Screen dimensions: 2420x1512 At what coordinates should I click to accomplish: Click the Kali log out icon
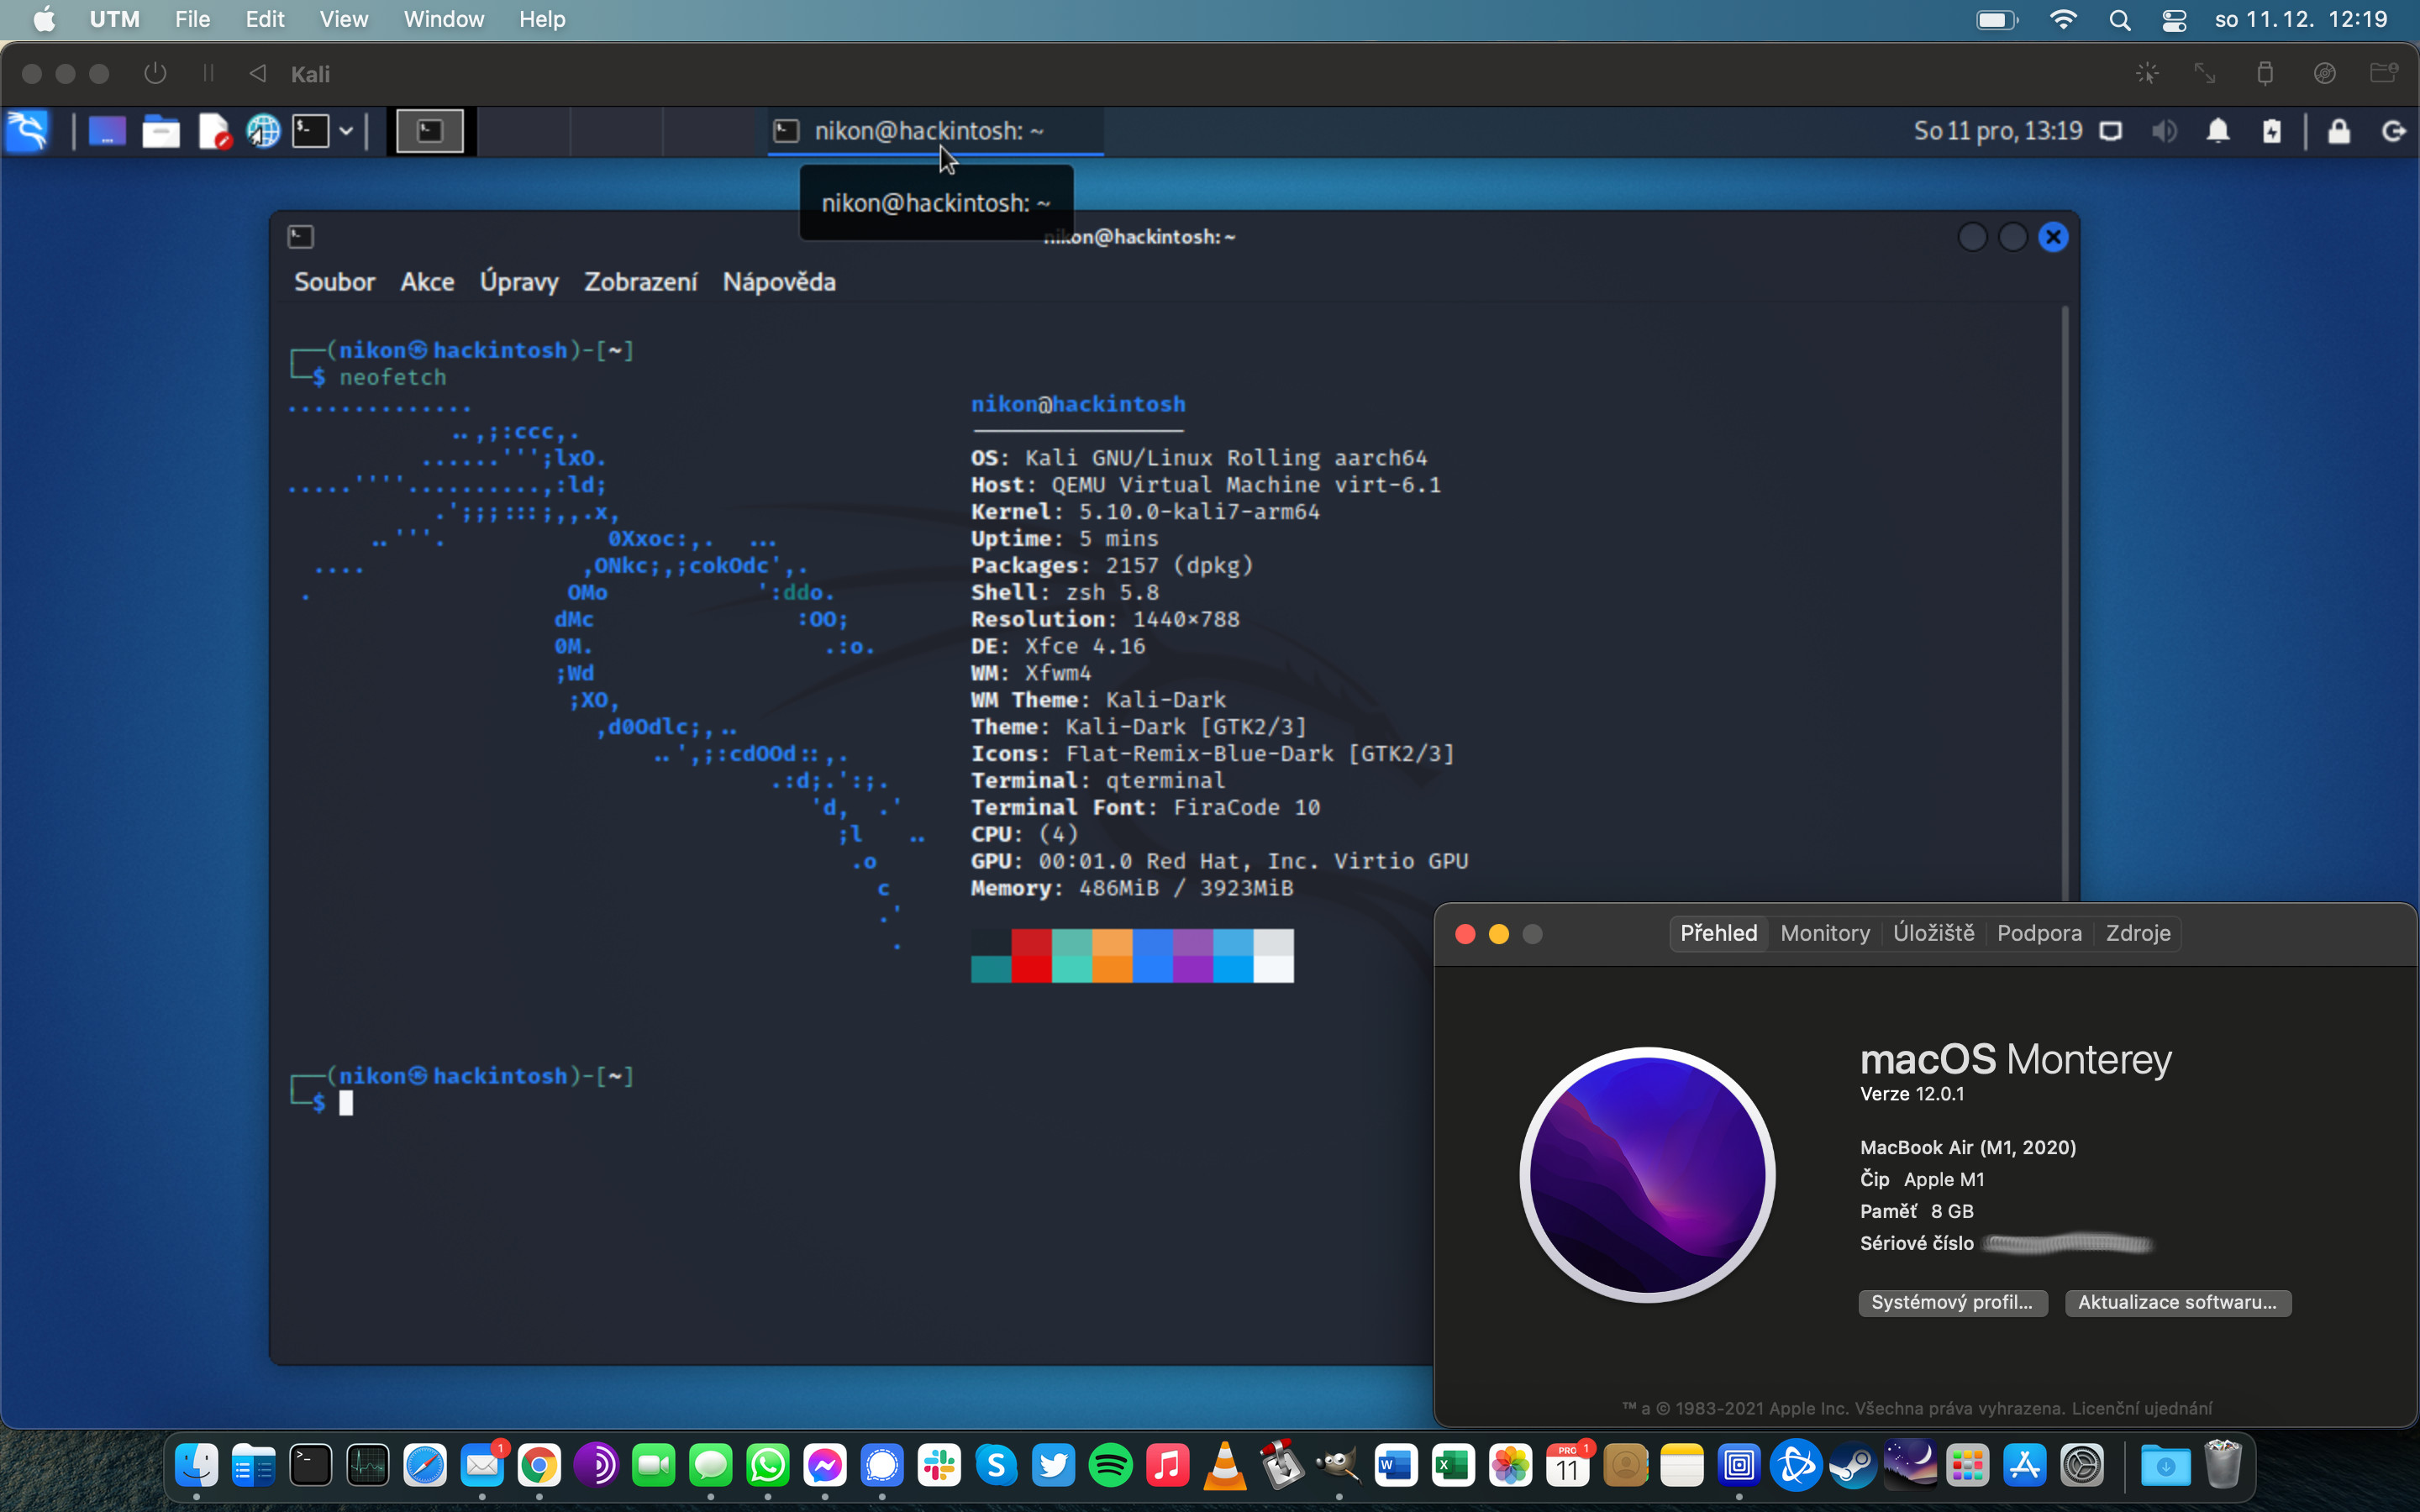click(2393, 131)
